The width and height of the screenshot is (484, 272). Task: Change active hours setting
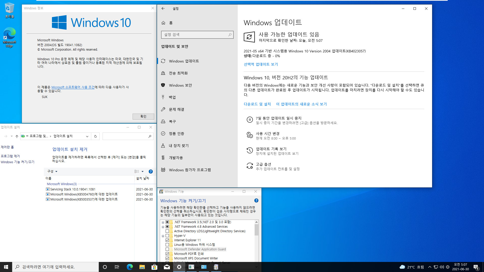(271, 136)
